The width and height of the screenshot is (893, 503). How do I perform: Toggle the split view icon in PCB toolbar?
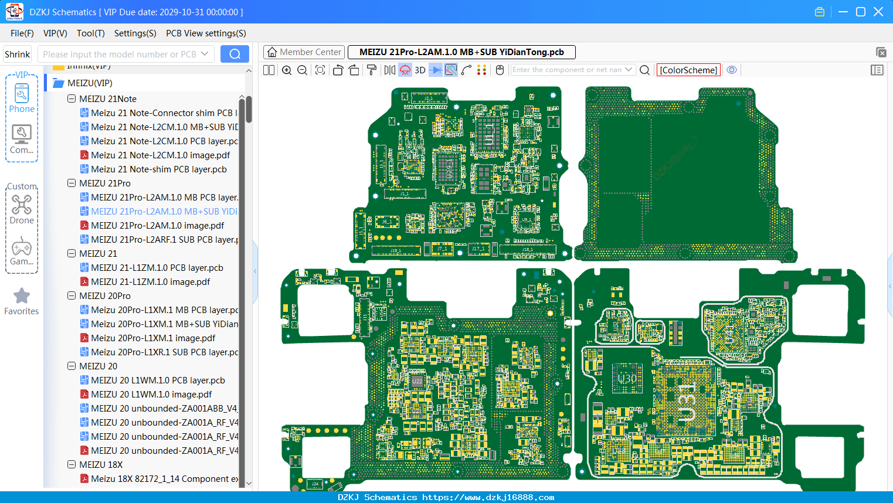point(269,70)
